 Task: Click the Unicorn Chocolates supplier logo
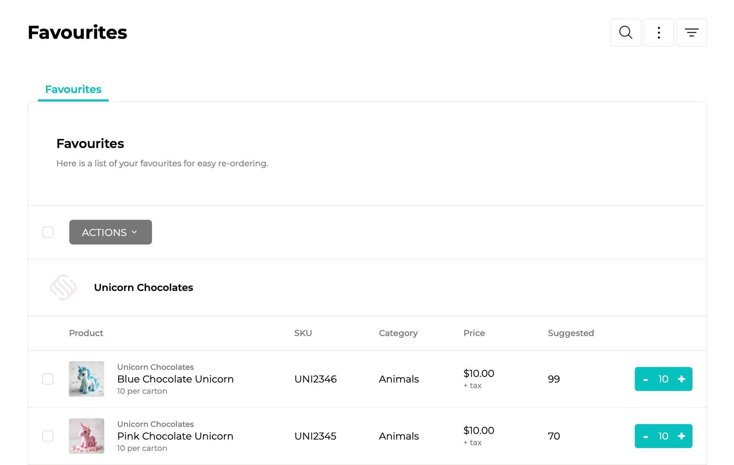(63, 287)
